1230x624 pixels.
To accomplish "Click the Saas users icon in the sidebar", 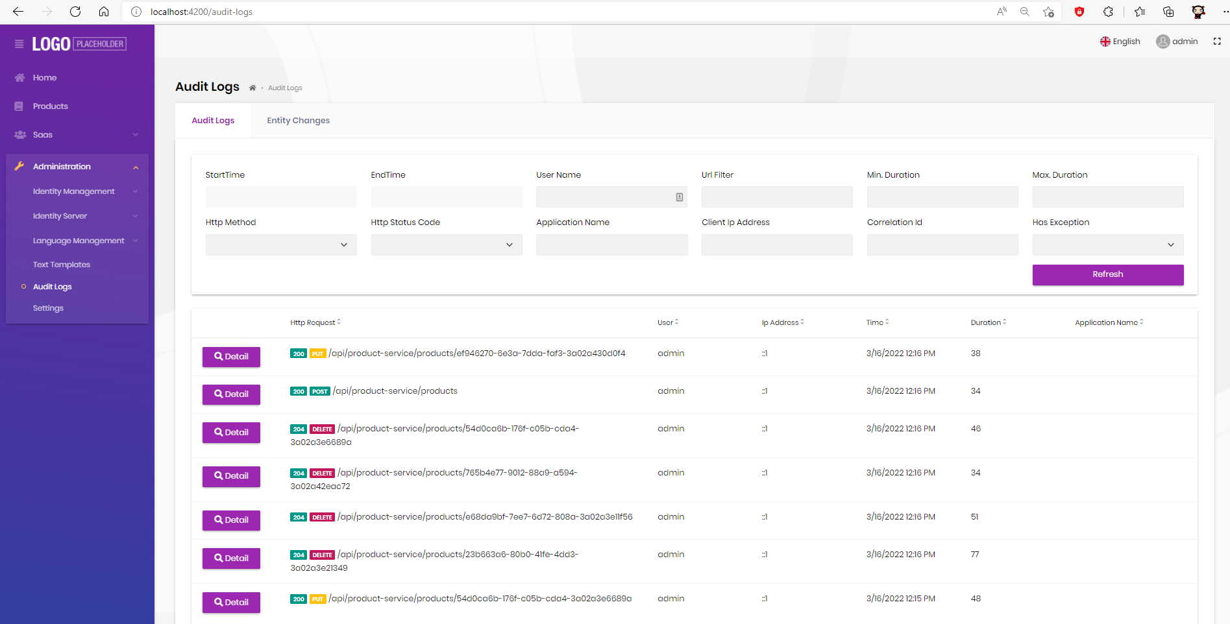I will [19, 134].
